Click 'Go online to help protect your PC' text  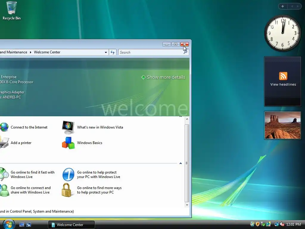(x=98, y=174)
